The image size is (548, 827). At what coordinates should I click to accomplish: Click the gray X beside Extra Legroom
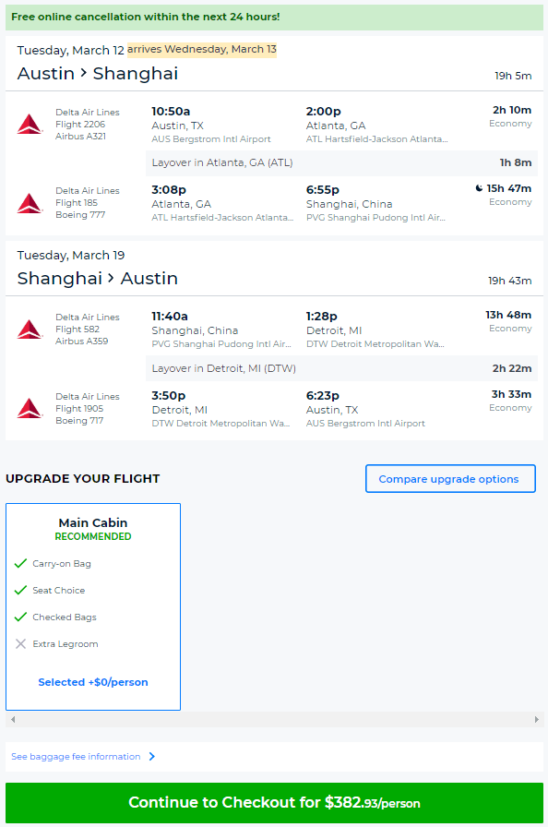[20, 644]
